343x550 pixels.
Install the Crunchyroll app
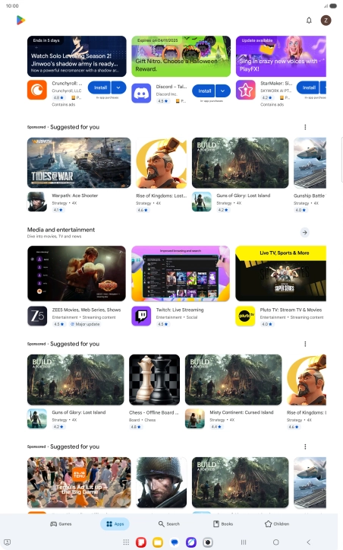[99, 87]
